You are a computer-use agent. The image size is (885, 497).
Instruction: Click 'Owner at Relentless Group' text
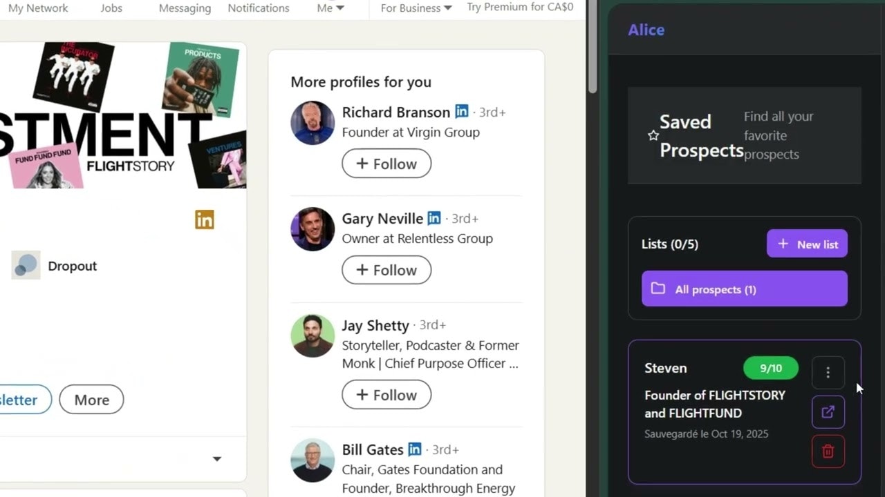pyautogui.click(x=418, y=238)
